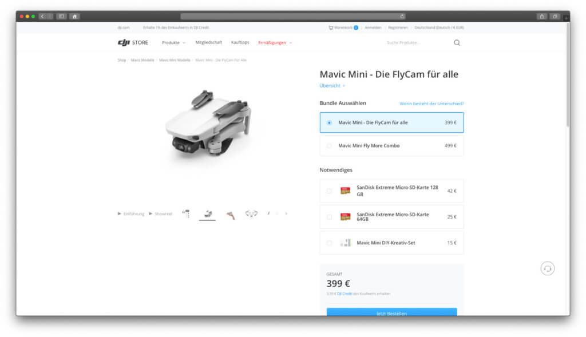Open the Deutschland language and currency selector
Viewport: 586px width, 337px height.
coord(439,27)
